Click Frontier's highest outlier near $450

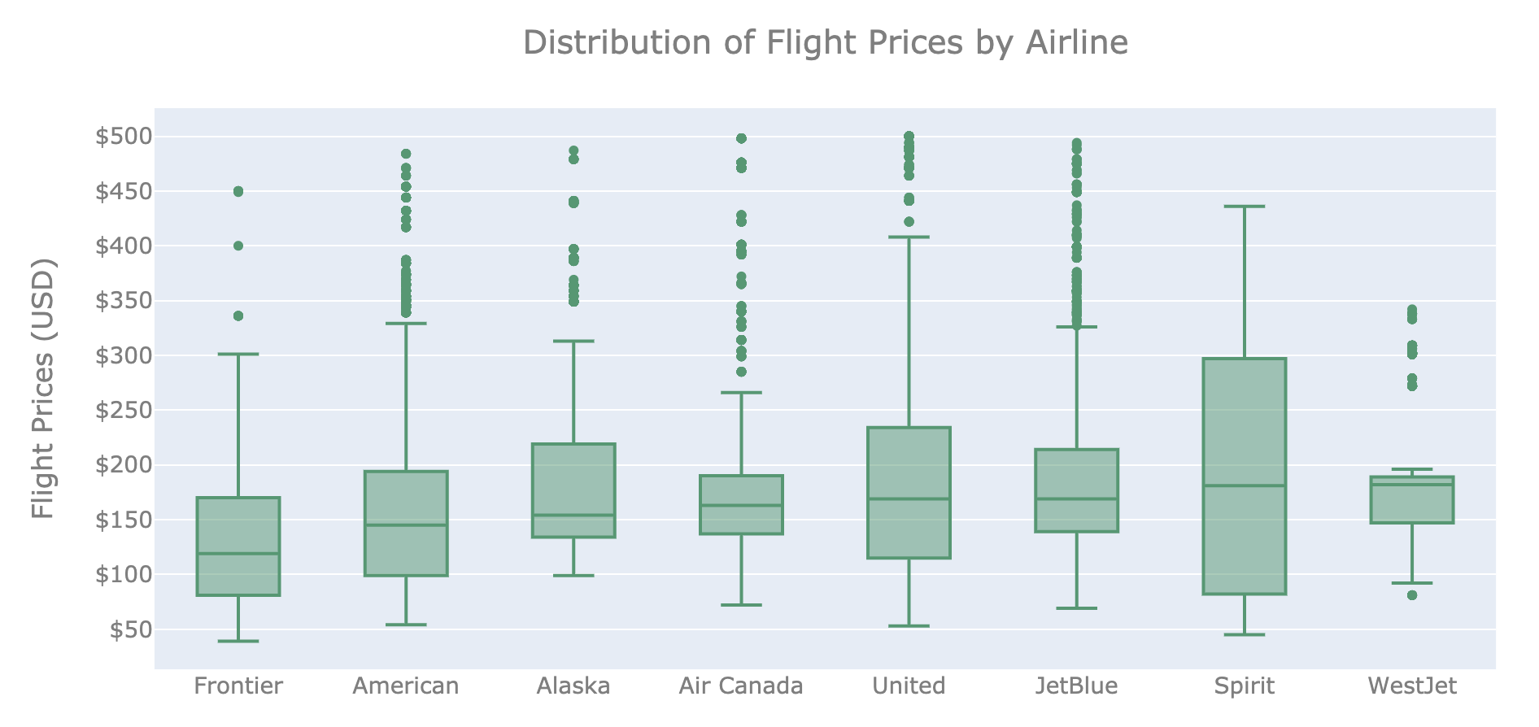point(238,192)
